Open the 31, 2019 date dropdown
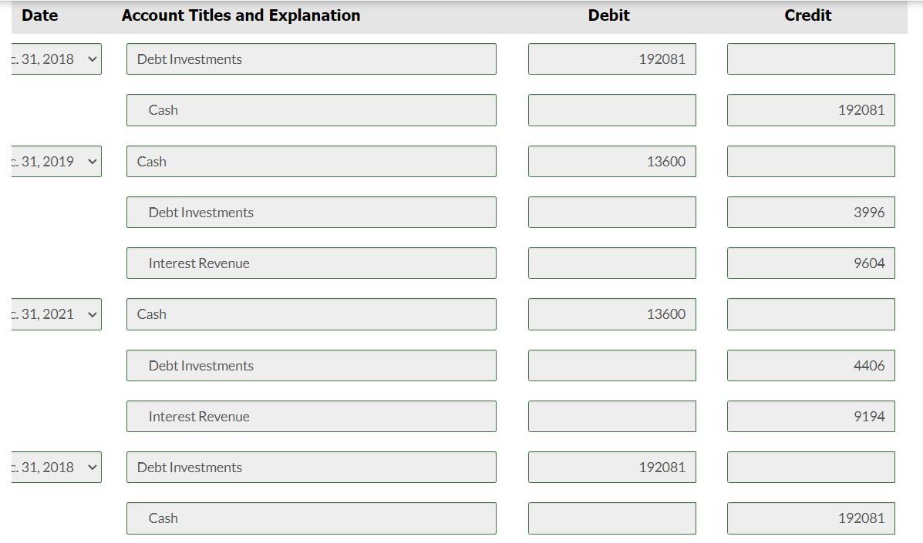 (56, 161)
